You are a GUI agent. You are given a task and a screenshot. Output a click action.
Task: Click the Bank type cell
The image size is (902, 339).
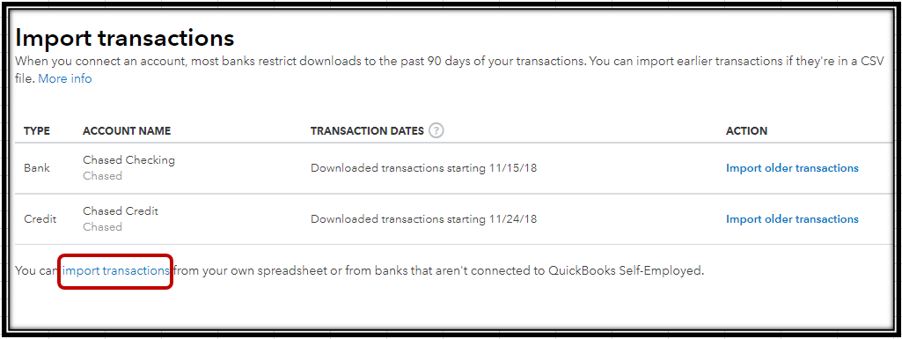[x=37, y=169]
